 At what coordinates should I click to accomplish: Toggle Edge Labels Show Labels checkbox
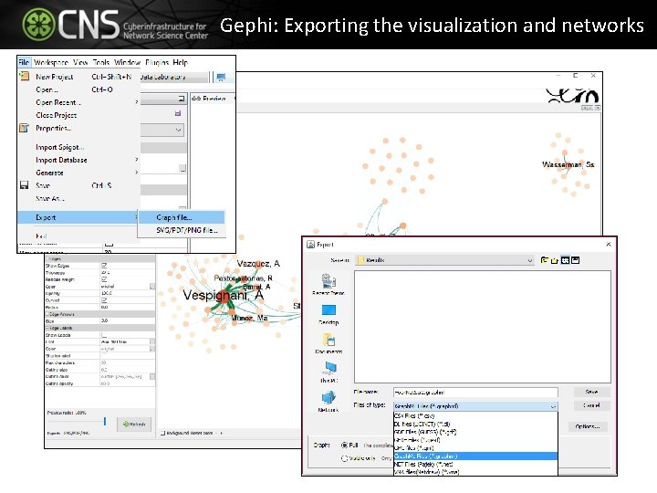click(x=104, y=335)
